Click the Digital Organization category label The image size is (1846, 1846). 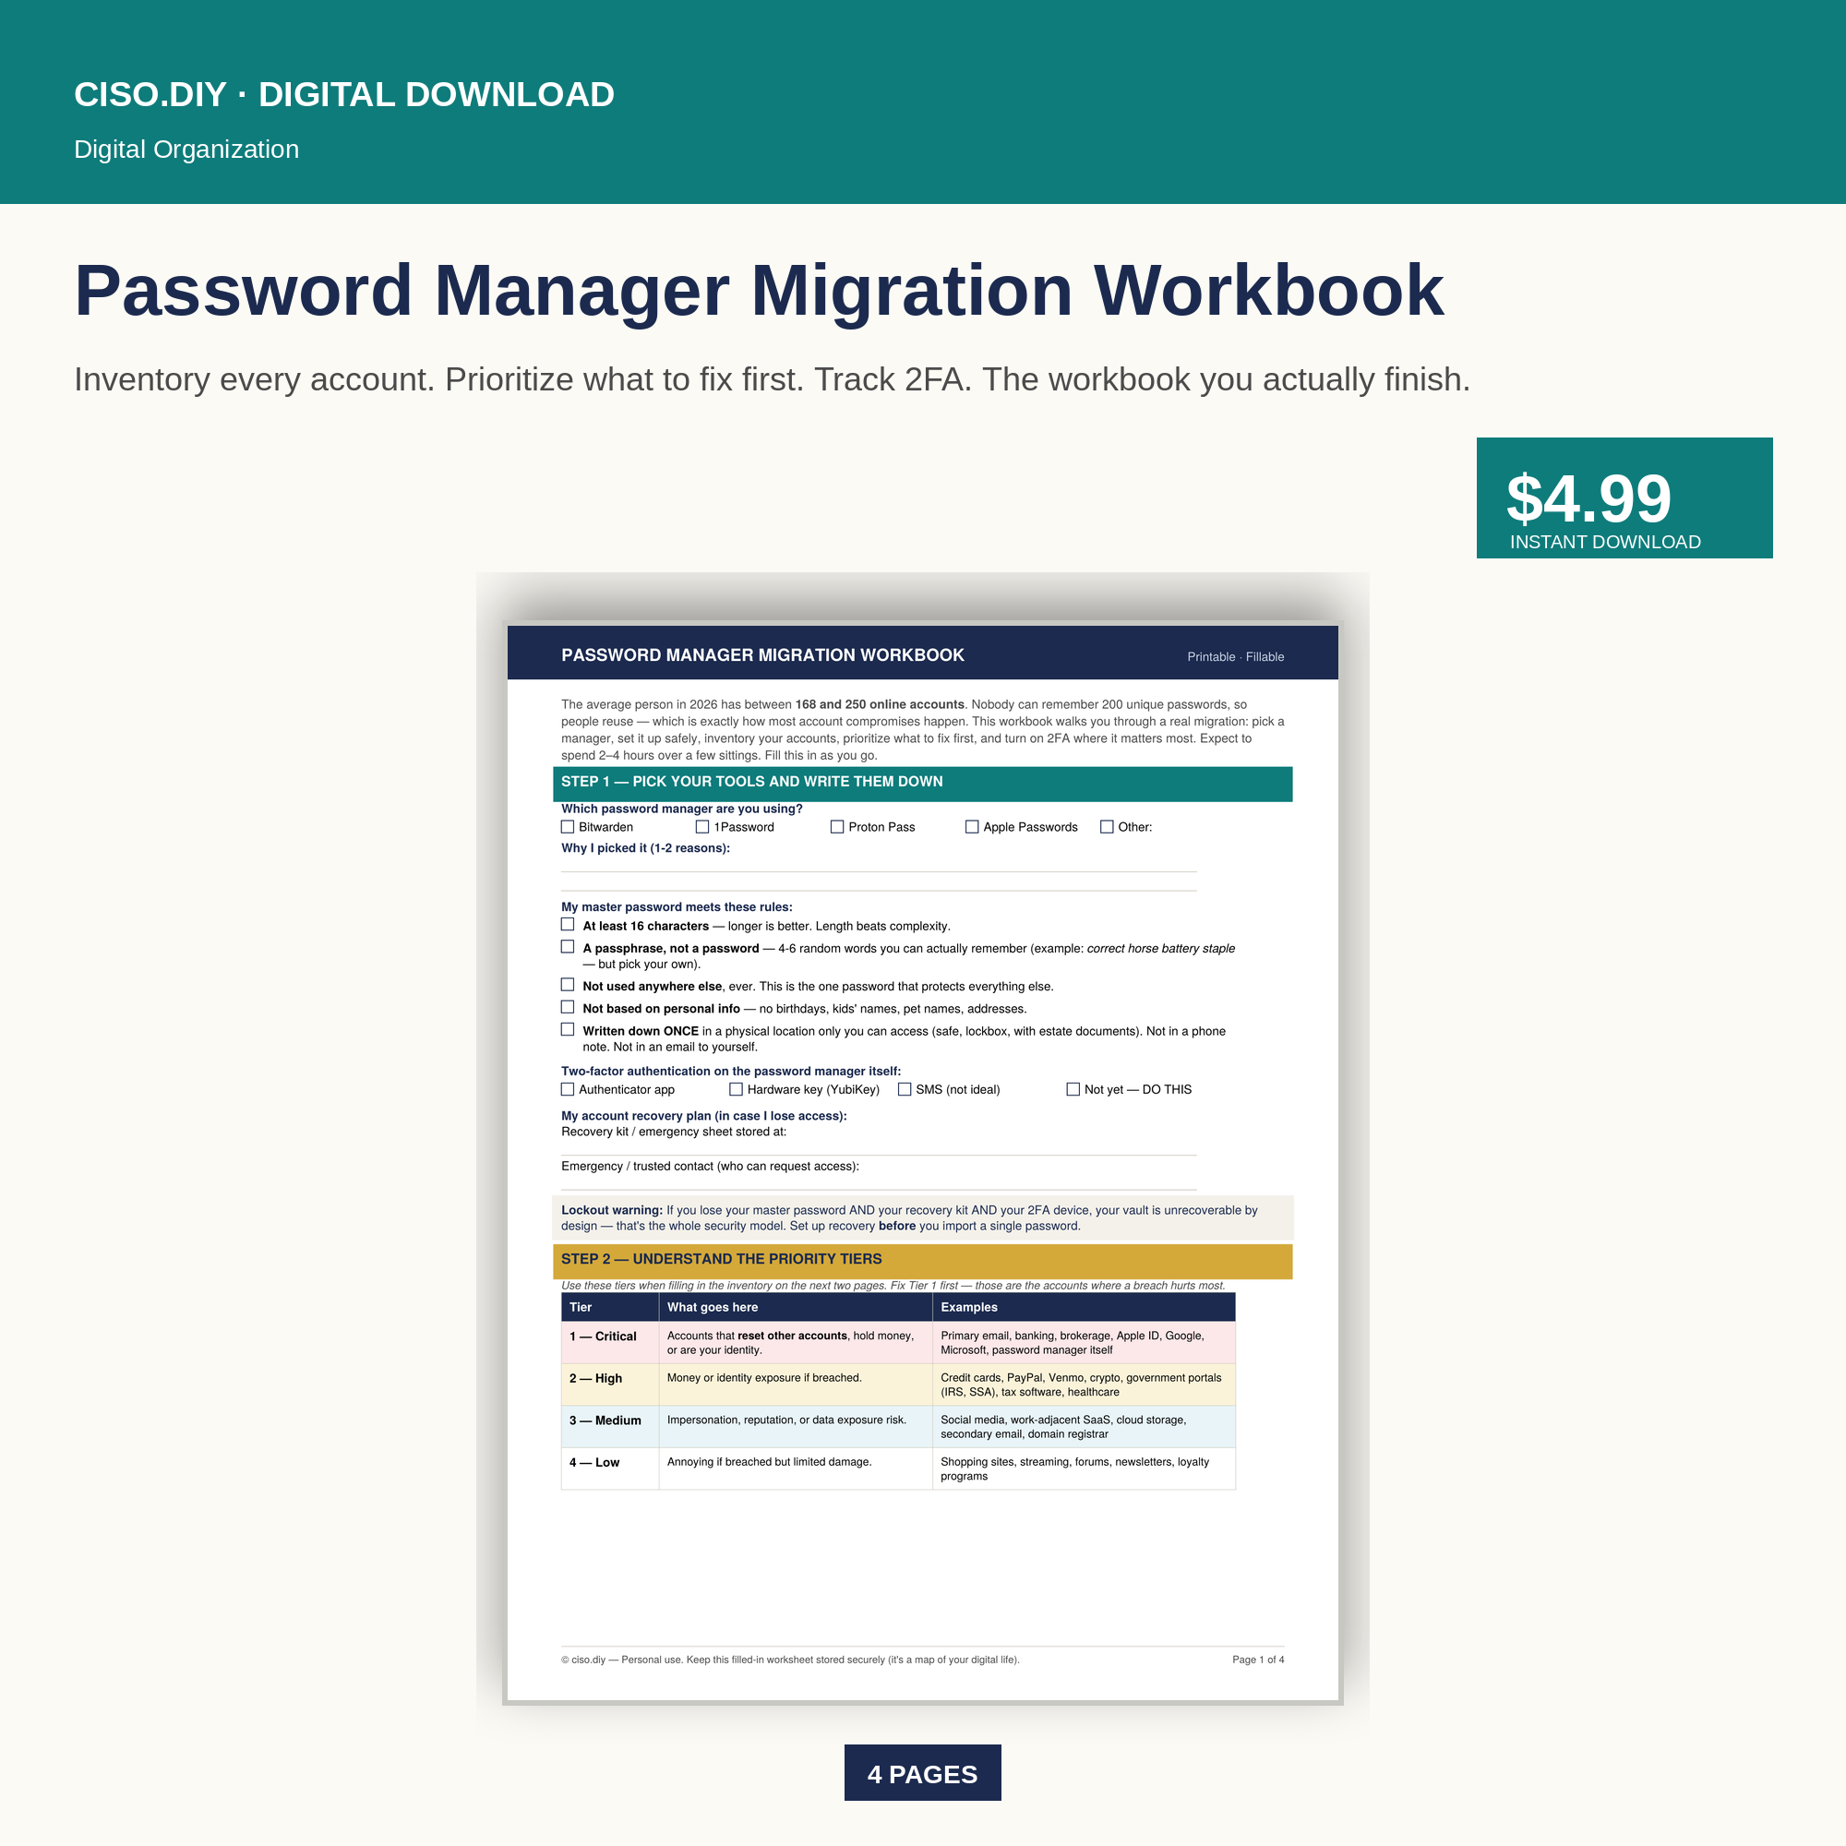pyautogui.click(x=186, y=149)
